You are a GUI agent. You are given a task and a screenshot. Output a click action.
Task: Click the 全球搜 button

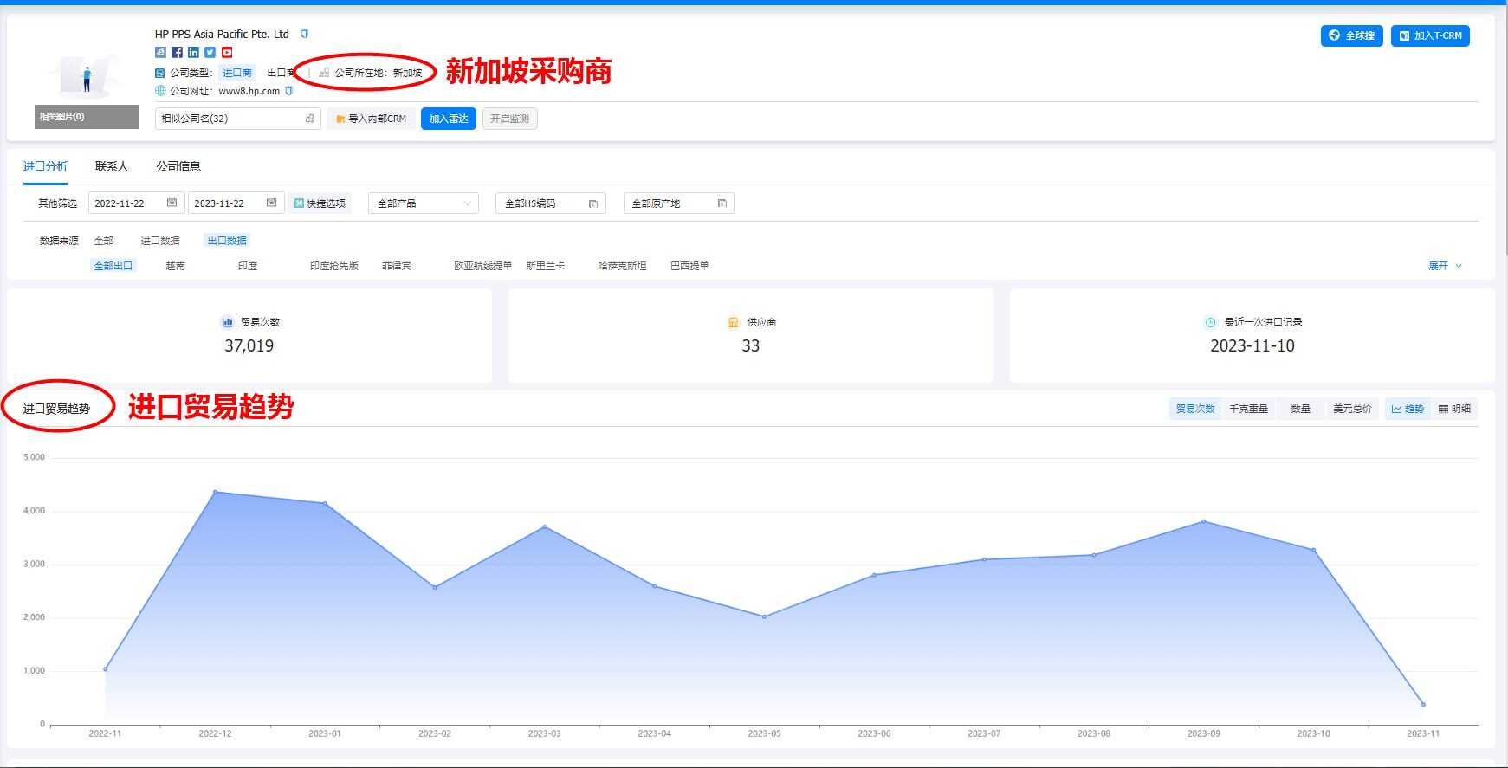pyautogui.click(x=1351, y=35)
